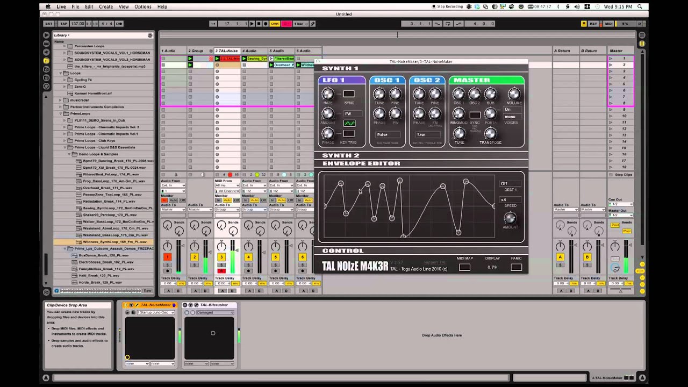This screenshot has height=387, width=688.
Task: Launch the FilteredBeat clip in track 5
Action: [x=271, y=59]
